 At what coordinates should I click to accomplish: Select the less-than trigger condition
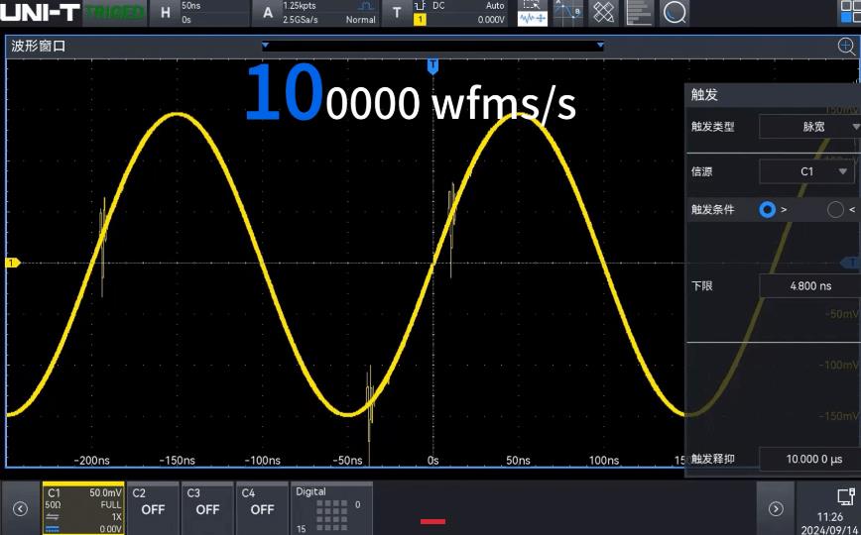tap(836, 209)
